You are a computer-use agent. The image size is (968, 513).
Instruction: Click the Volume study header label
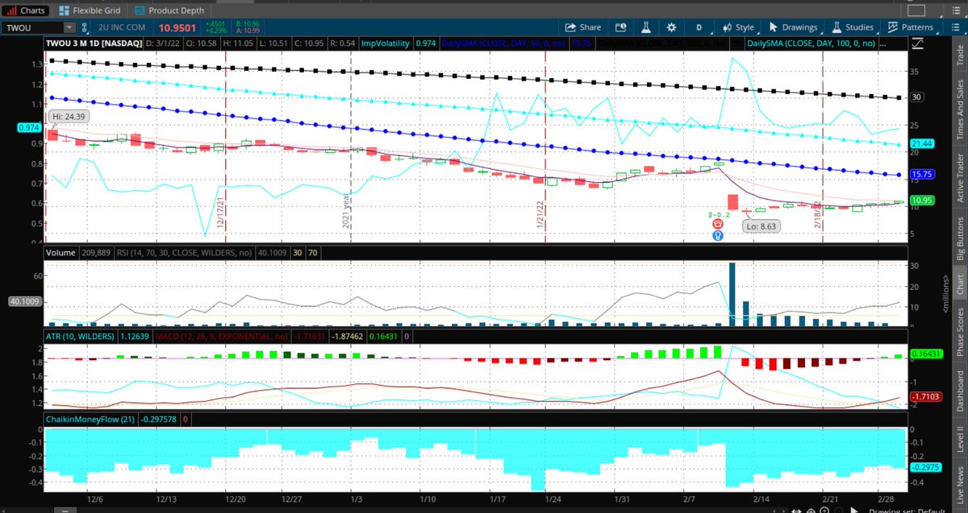click(x=60, y=252)
